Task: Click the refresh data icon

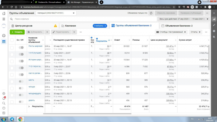Action: point(151,13)
